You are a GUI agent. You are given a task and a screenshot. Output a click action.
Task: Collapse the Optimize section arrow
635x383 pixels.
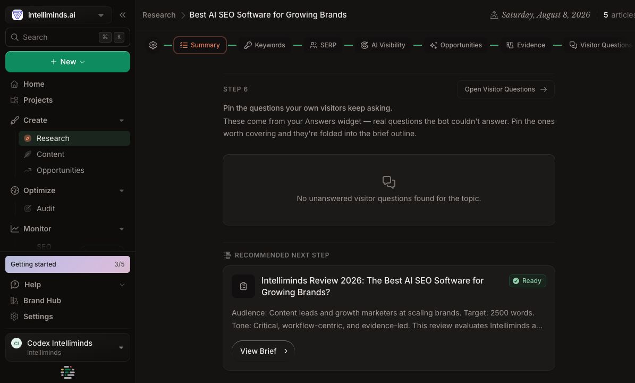point(122,190)
